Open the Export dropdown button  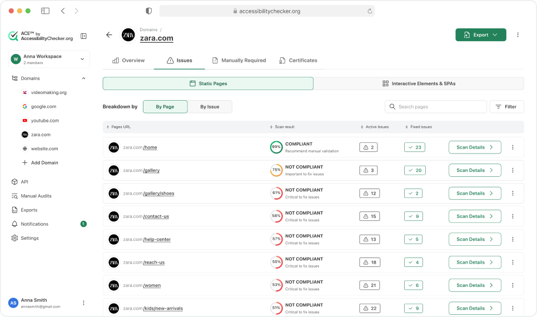click(x=481, y=34)
